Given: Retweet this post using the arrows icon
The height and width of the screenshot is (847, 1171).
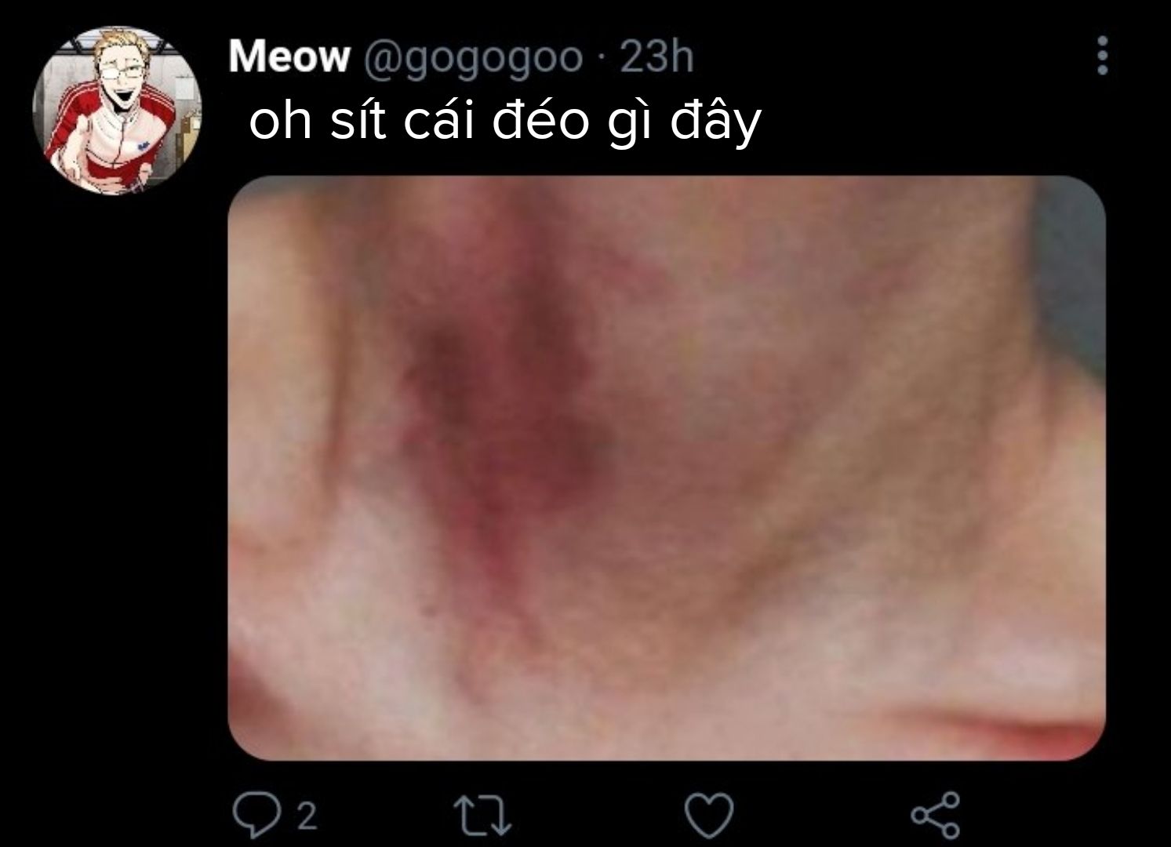Looking at the screenshot, I should point(482,816).
